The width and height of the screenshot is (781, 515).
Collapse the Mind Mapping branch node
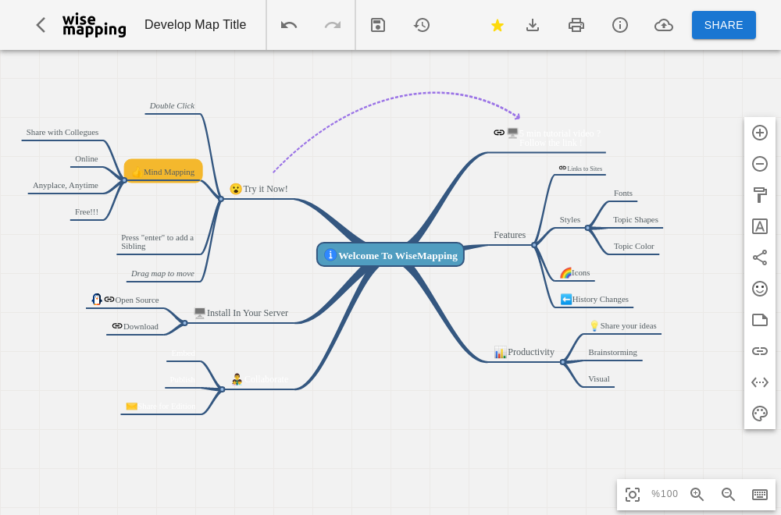pos(124,180)
